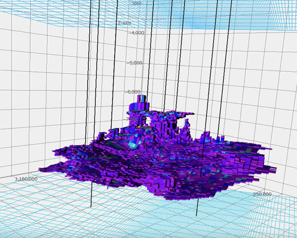297x238 pixels.
Task: Click the 1,160,000 axis coordinate label
Action: pyautogui.click(x=26, y=179)
